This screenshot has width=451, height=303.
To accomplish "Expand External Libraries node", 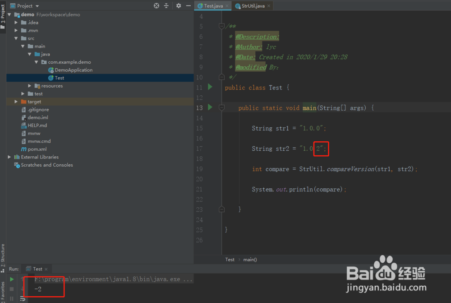I will tap(9, 157).
